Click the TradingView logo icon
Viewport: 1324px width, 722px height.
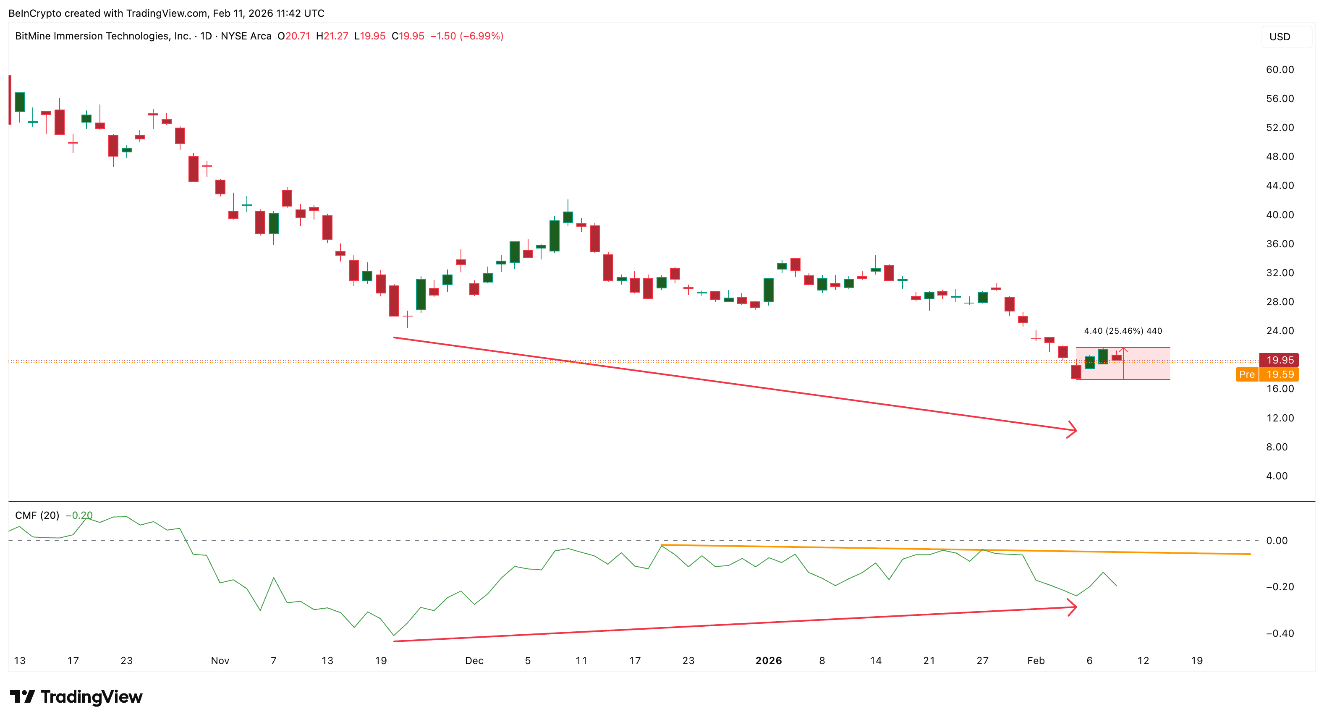[x=22, y=697]
